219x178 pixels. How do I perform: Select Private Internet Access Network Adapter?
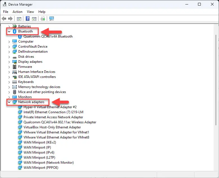click(x=53, y=117)
